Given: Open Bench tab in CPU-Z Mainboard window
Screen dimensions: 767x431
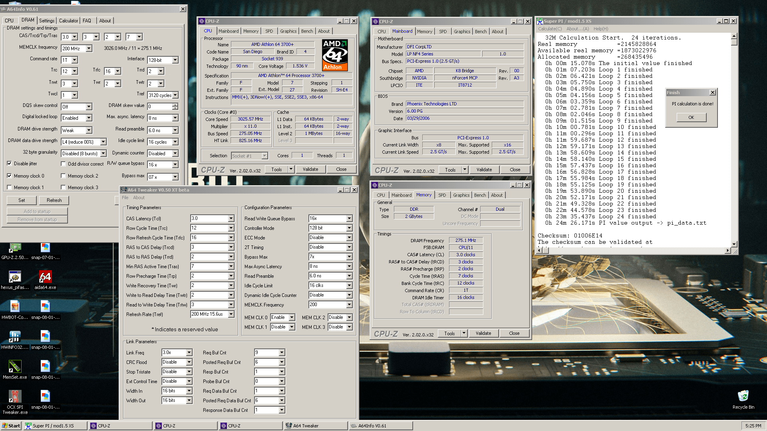Looking at the screenshot, I should click(481, 32).
